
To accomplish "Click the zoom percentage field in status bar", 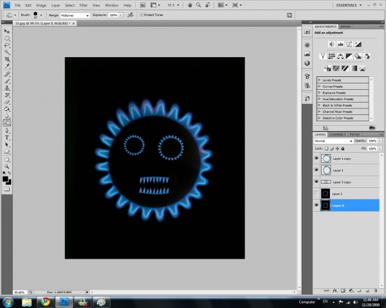I will click(x=19, y=293).
